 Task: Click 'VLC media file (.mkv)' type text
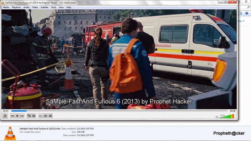(30, 132)
